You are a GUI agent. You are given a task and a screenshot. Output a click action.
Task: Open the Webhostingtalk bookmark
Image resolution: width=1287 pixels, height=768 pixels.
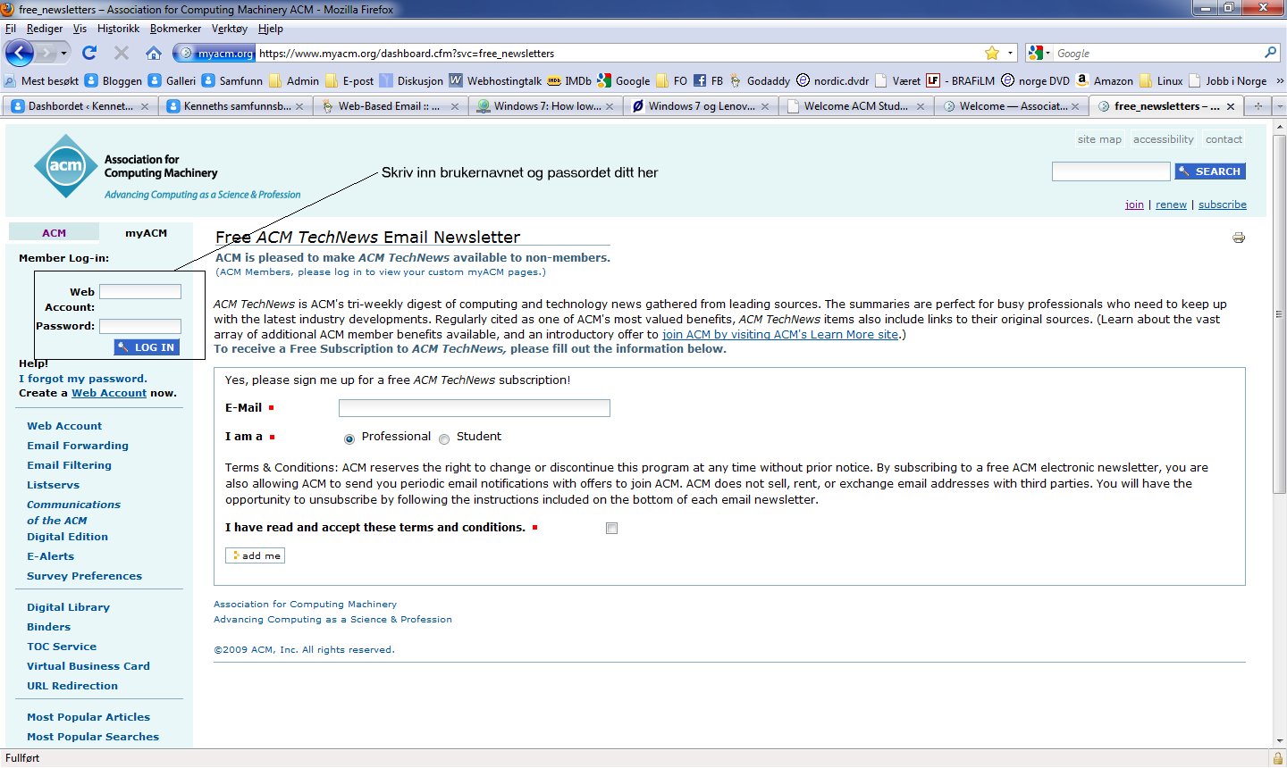495,80
